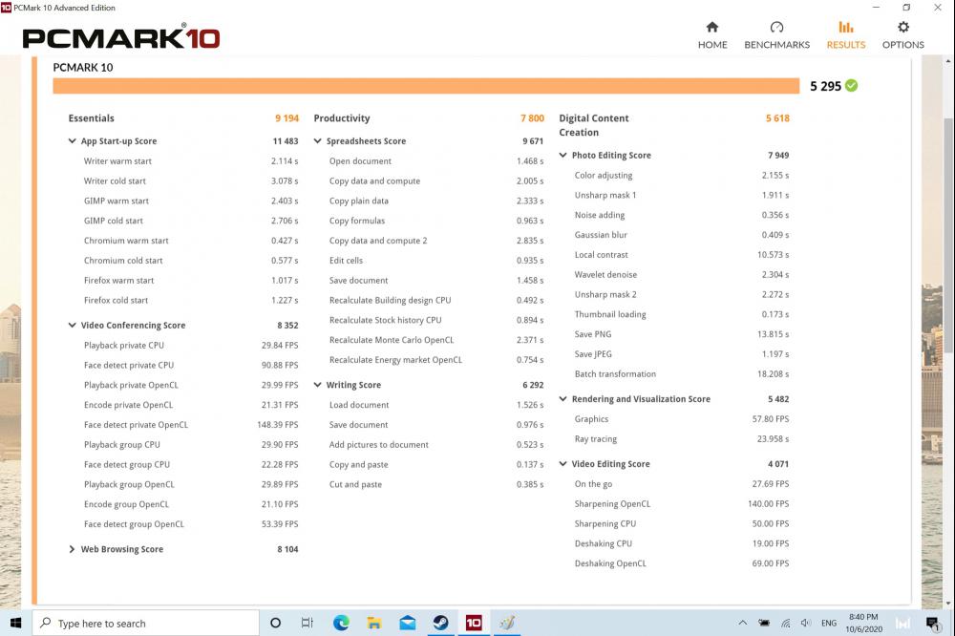Viewport: 955px width, 636px height.
Task: Click the overall score 5 295
Action: point(825,86)
